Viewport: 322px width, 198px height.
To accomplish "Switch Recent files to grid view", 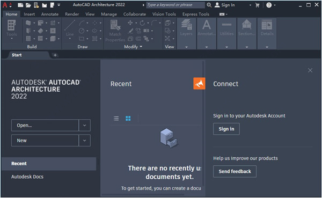I will (x=128, y=118).
